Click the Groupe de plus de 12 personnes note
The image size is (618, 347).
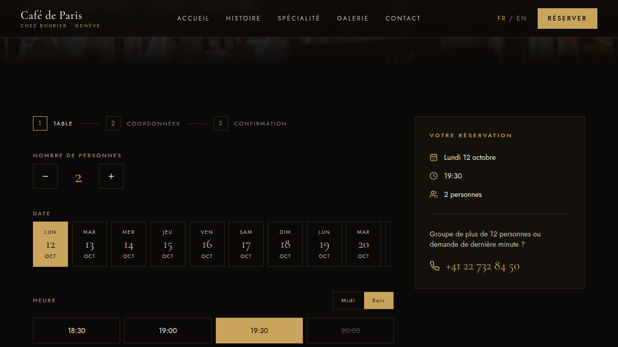[x=485, y=239]
